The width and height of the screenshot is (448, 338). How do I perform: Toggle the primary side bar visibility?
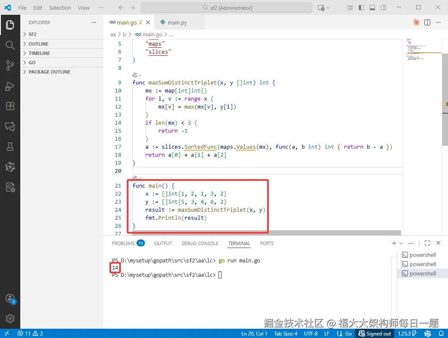tap(361, 8)
